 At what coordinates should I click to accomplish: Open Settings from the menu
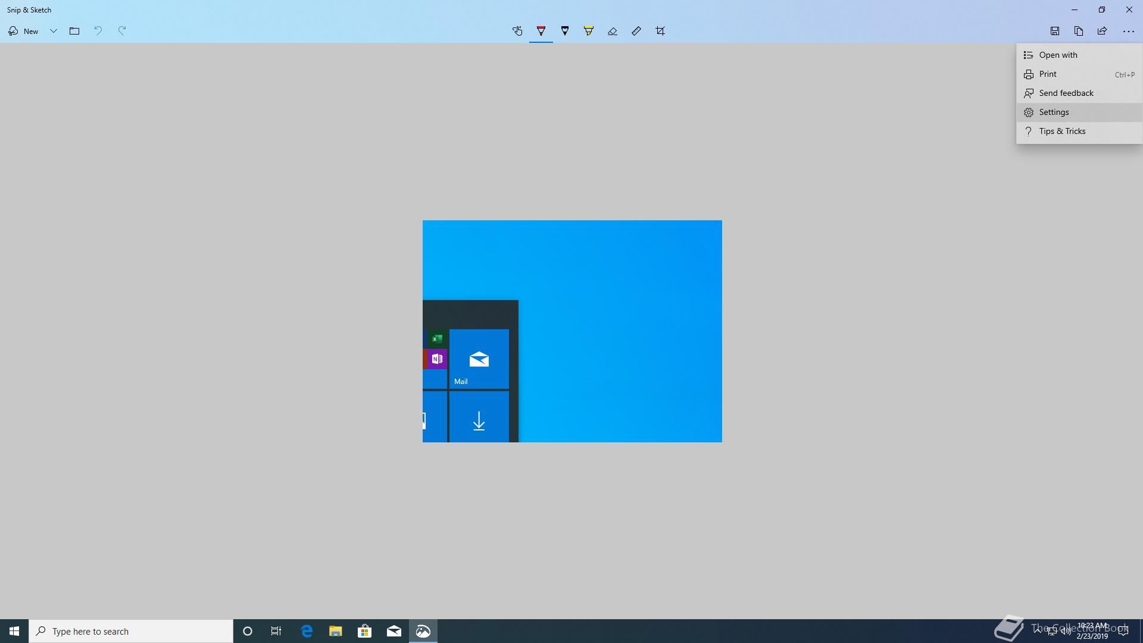[1054, 112]
